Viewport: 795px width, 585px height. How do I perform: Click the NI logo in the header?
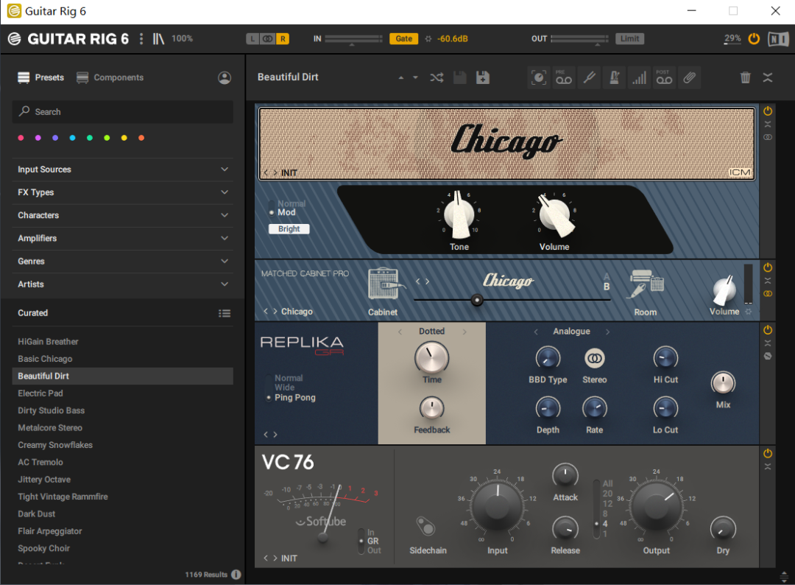pyautogui.click(x=778, y=38)
